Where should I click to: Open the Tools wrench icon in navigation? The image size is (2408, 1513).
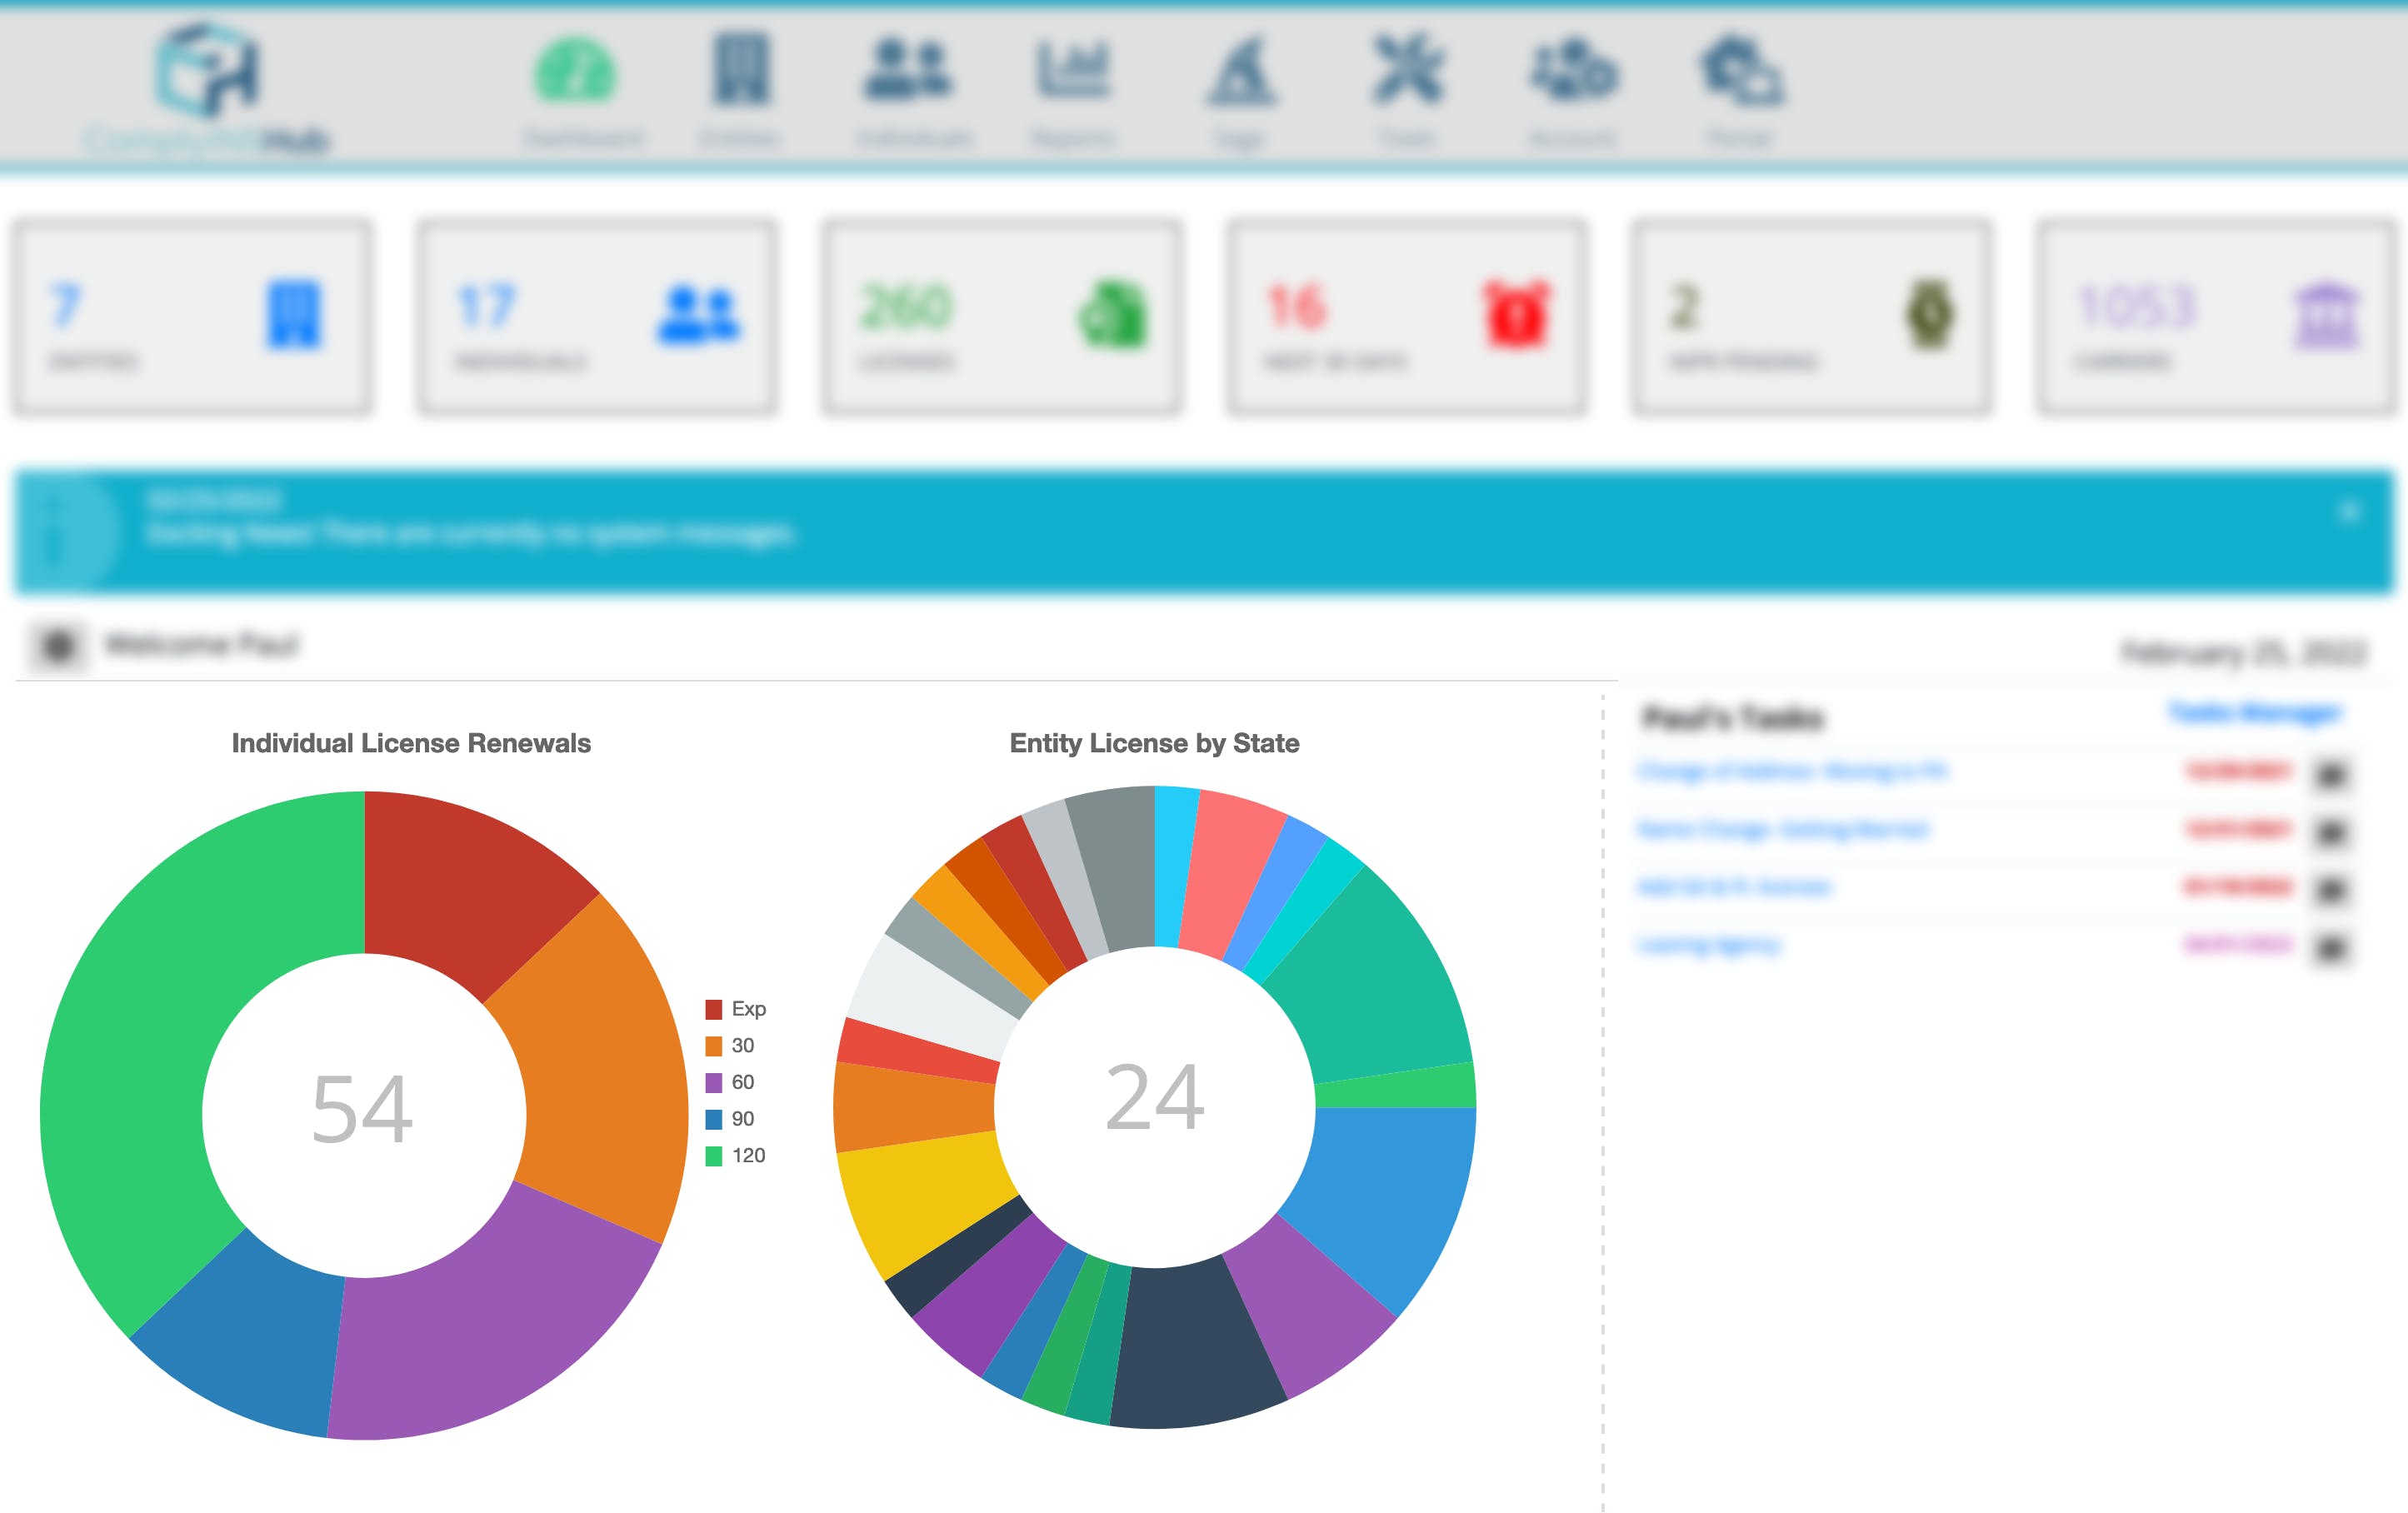point(1408,70)
